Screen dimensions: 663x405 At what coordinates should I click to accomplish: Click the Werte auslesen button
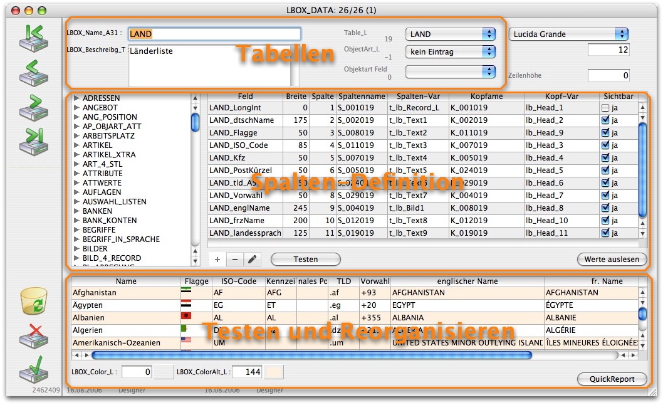click(x=612, y=260)
